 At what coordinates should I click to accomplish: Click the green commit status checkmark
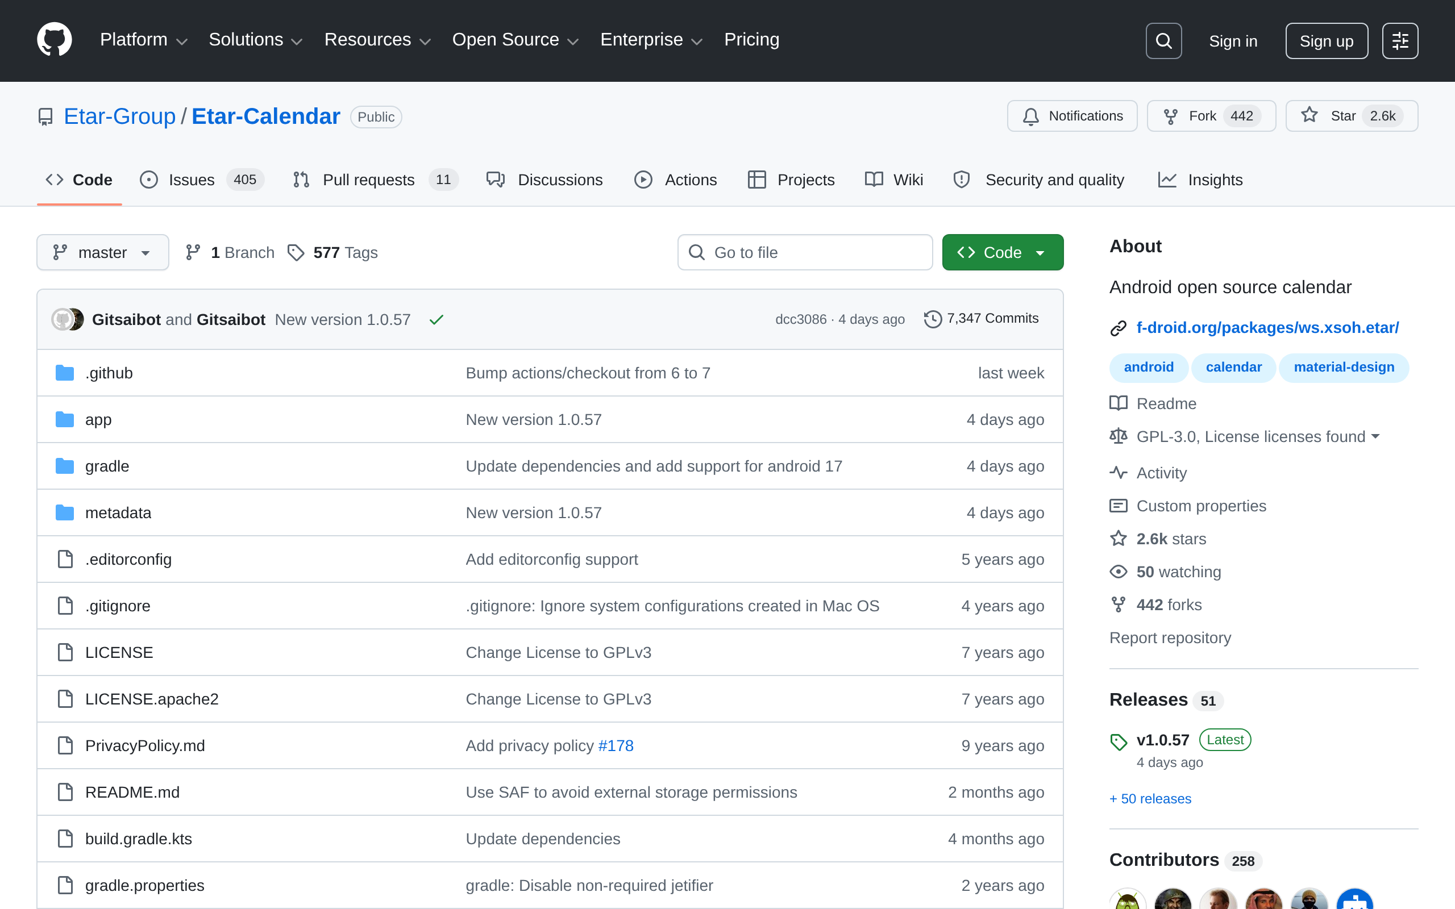[436, 319]
